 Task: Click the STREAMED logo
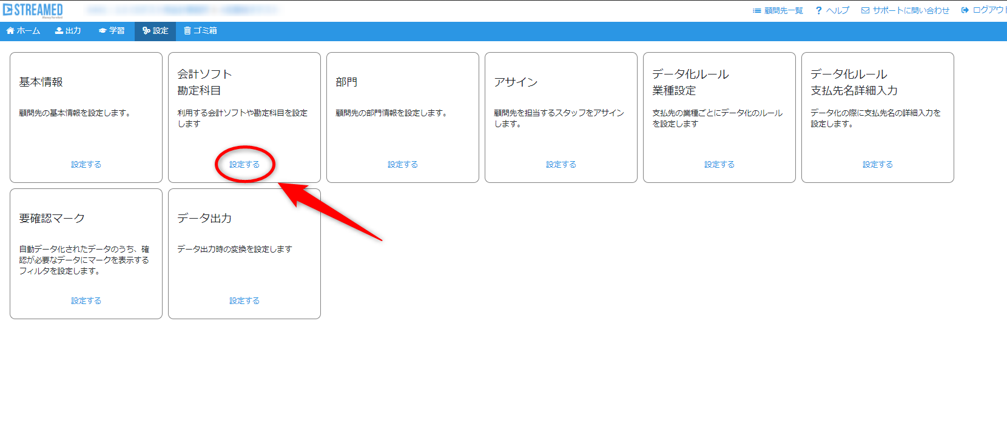(x=33, y=10)
